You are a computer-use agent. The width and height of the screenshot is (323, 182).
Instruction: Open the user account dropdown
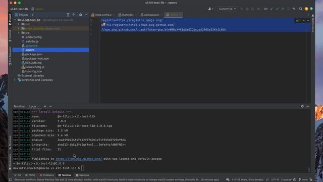click(x=211, y=9)
